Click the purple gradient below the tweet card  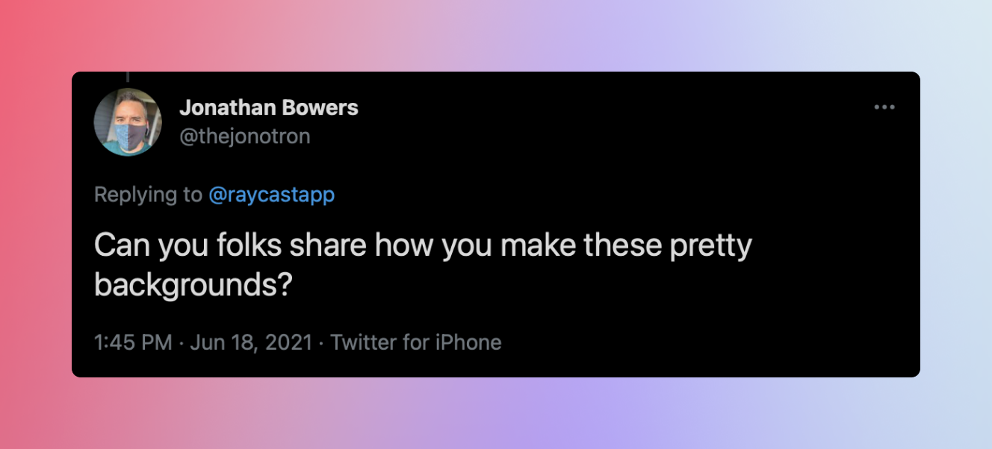[x=496, y=413]
